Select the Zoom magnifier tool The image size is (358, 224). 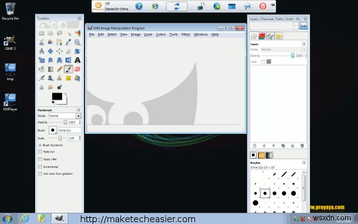point(77,42)
